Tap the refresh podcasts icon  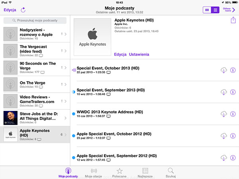23,10
